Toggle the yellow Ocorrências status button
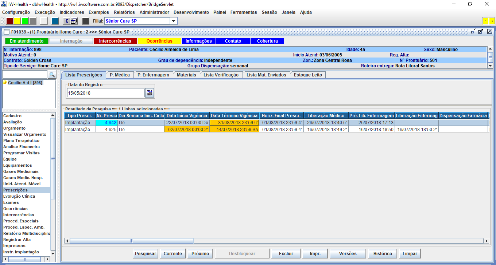This screenshot has height=265, width=496. (x=159, y=41)
